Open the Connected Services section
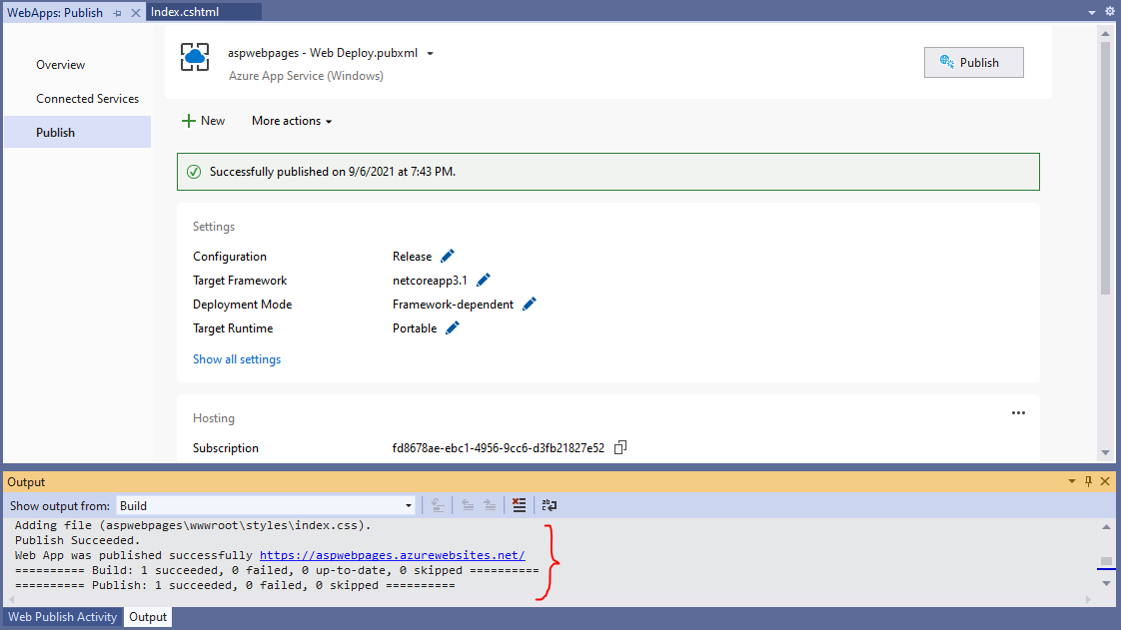This screenshot has height=630, width=1121. (88, 99)
